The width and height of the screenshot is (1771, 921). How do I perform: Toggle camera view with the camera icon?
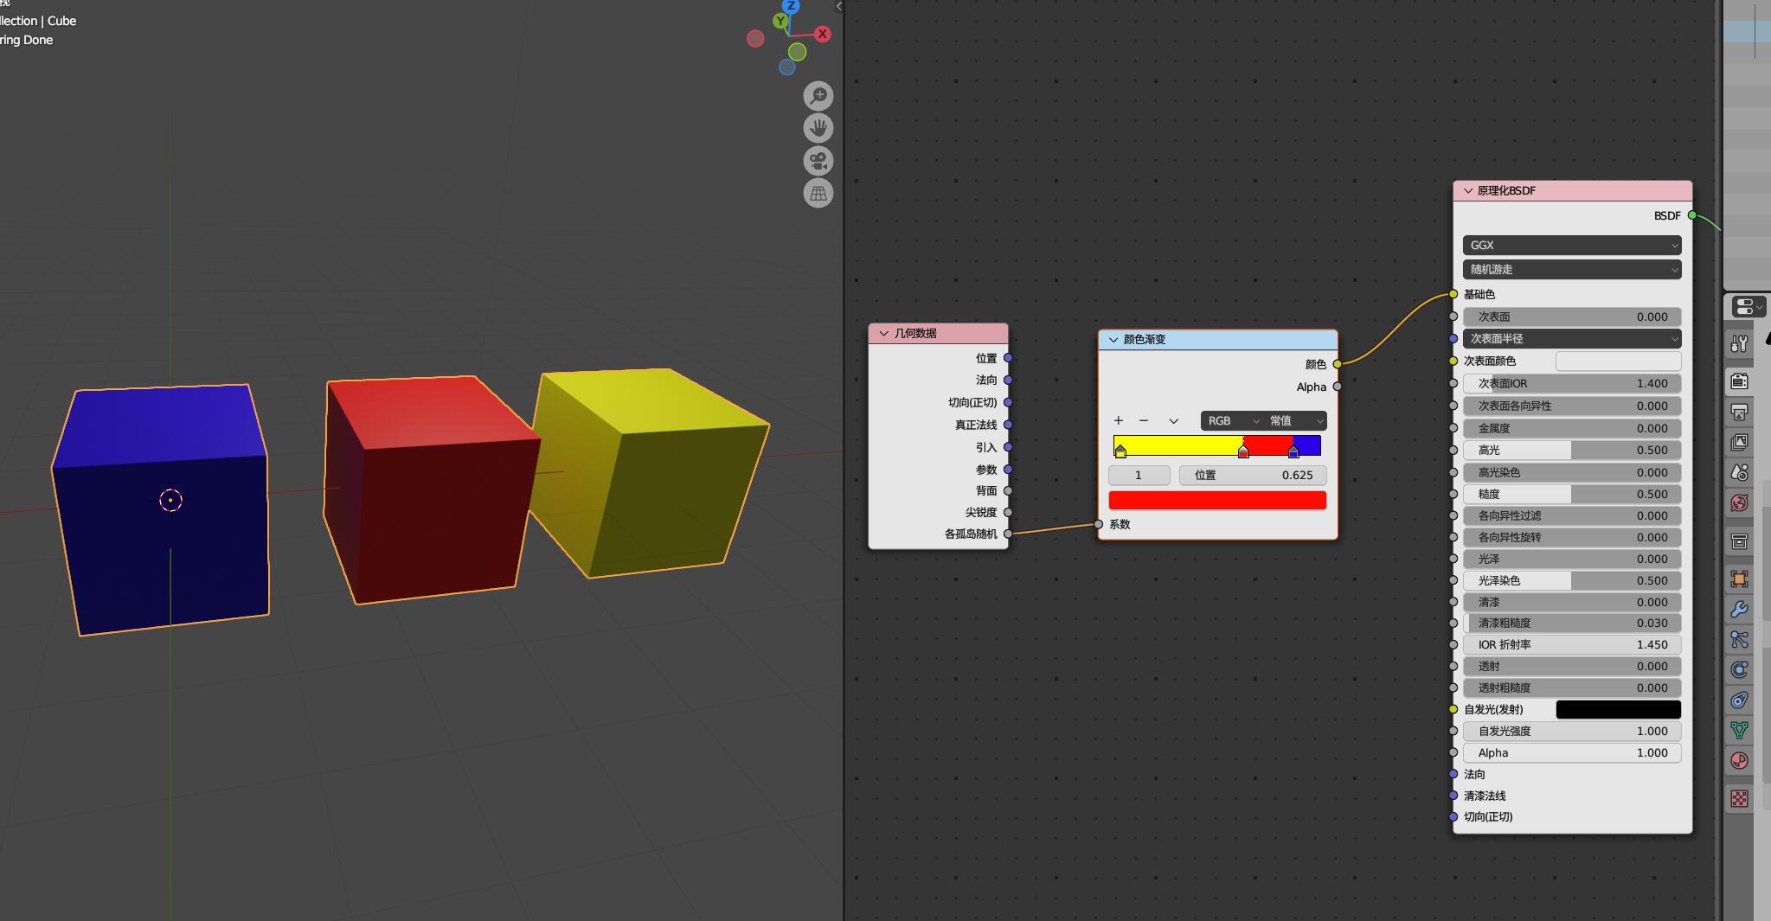(x=818, y=161)
